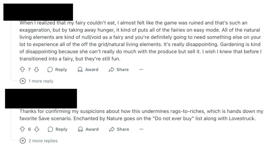Screen dimensions: 274x150
Task: Click the Reply label under the Lovestruck comment
Action: [x=61, y=129]
